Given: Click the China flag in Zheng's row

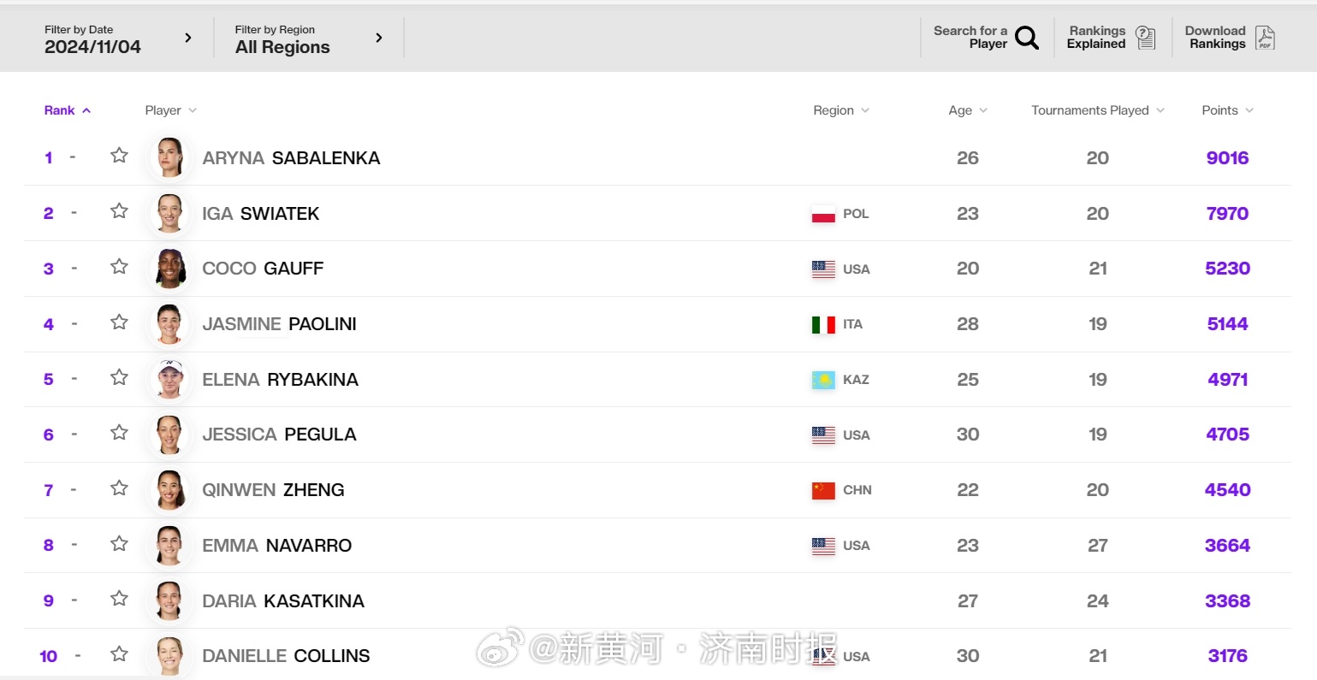Looking at the screenshot, I should [x=823, y=490].
